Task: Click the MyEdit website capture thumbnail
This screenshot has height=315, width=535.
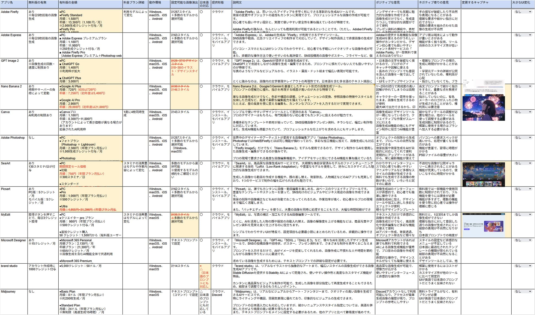Action: click(484, 225)
